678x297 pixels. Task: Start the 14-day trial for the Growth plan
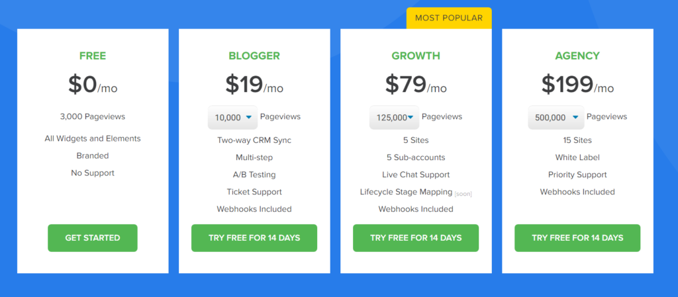point(416,238)
